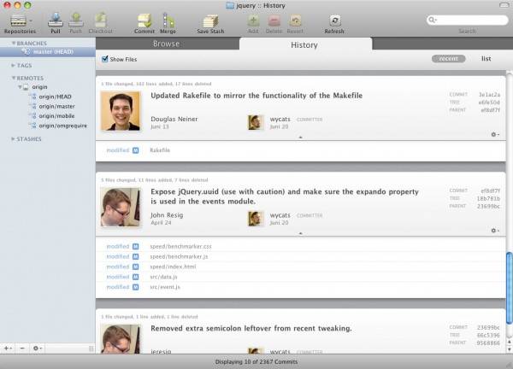Click the src/event.js file name
The width and height of the screenshot is (513, 369).
coord(165,287)
